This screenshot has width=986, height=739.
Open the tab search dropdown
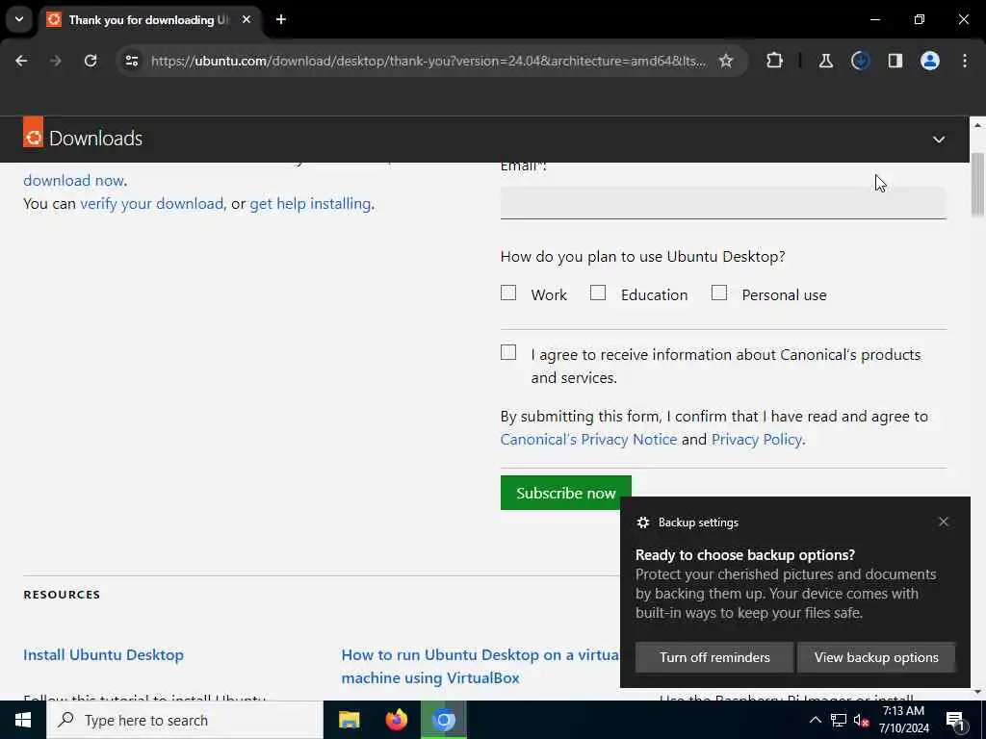click(x=19, y=19)
